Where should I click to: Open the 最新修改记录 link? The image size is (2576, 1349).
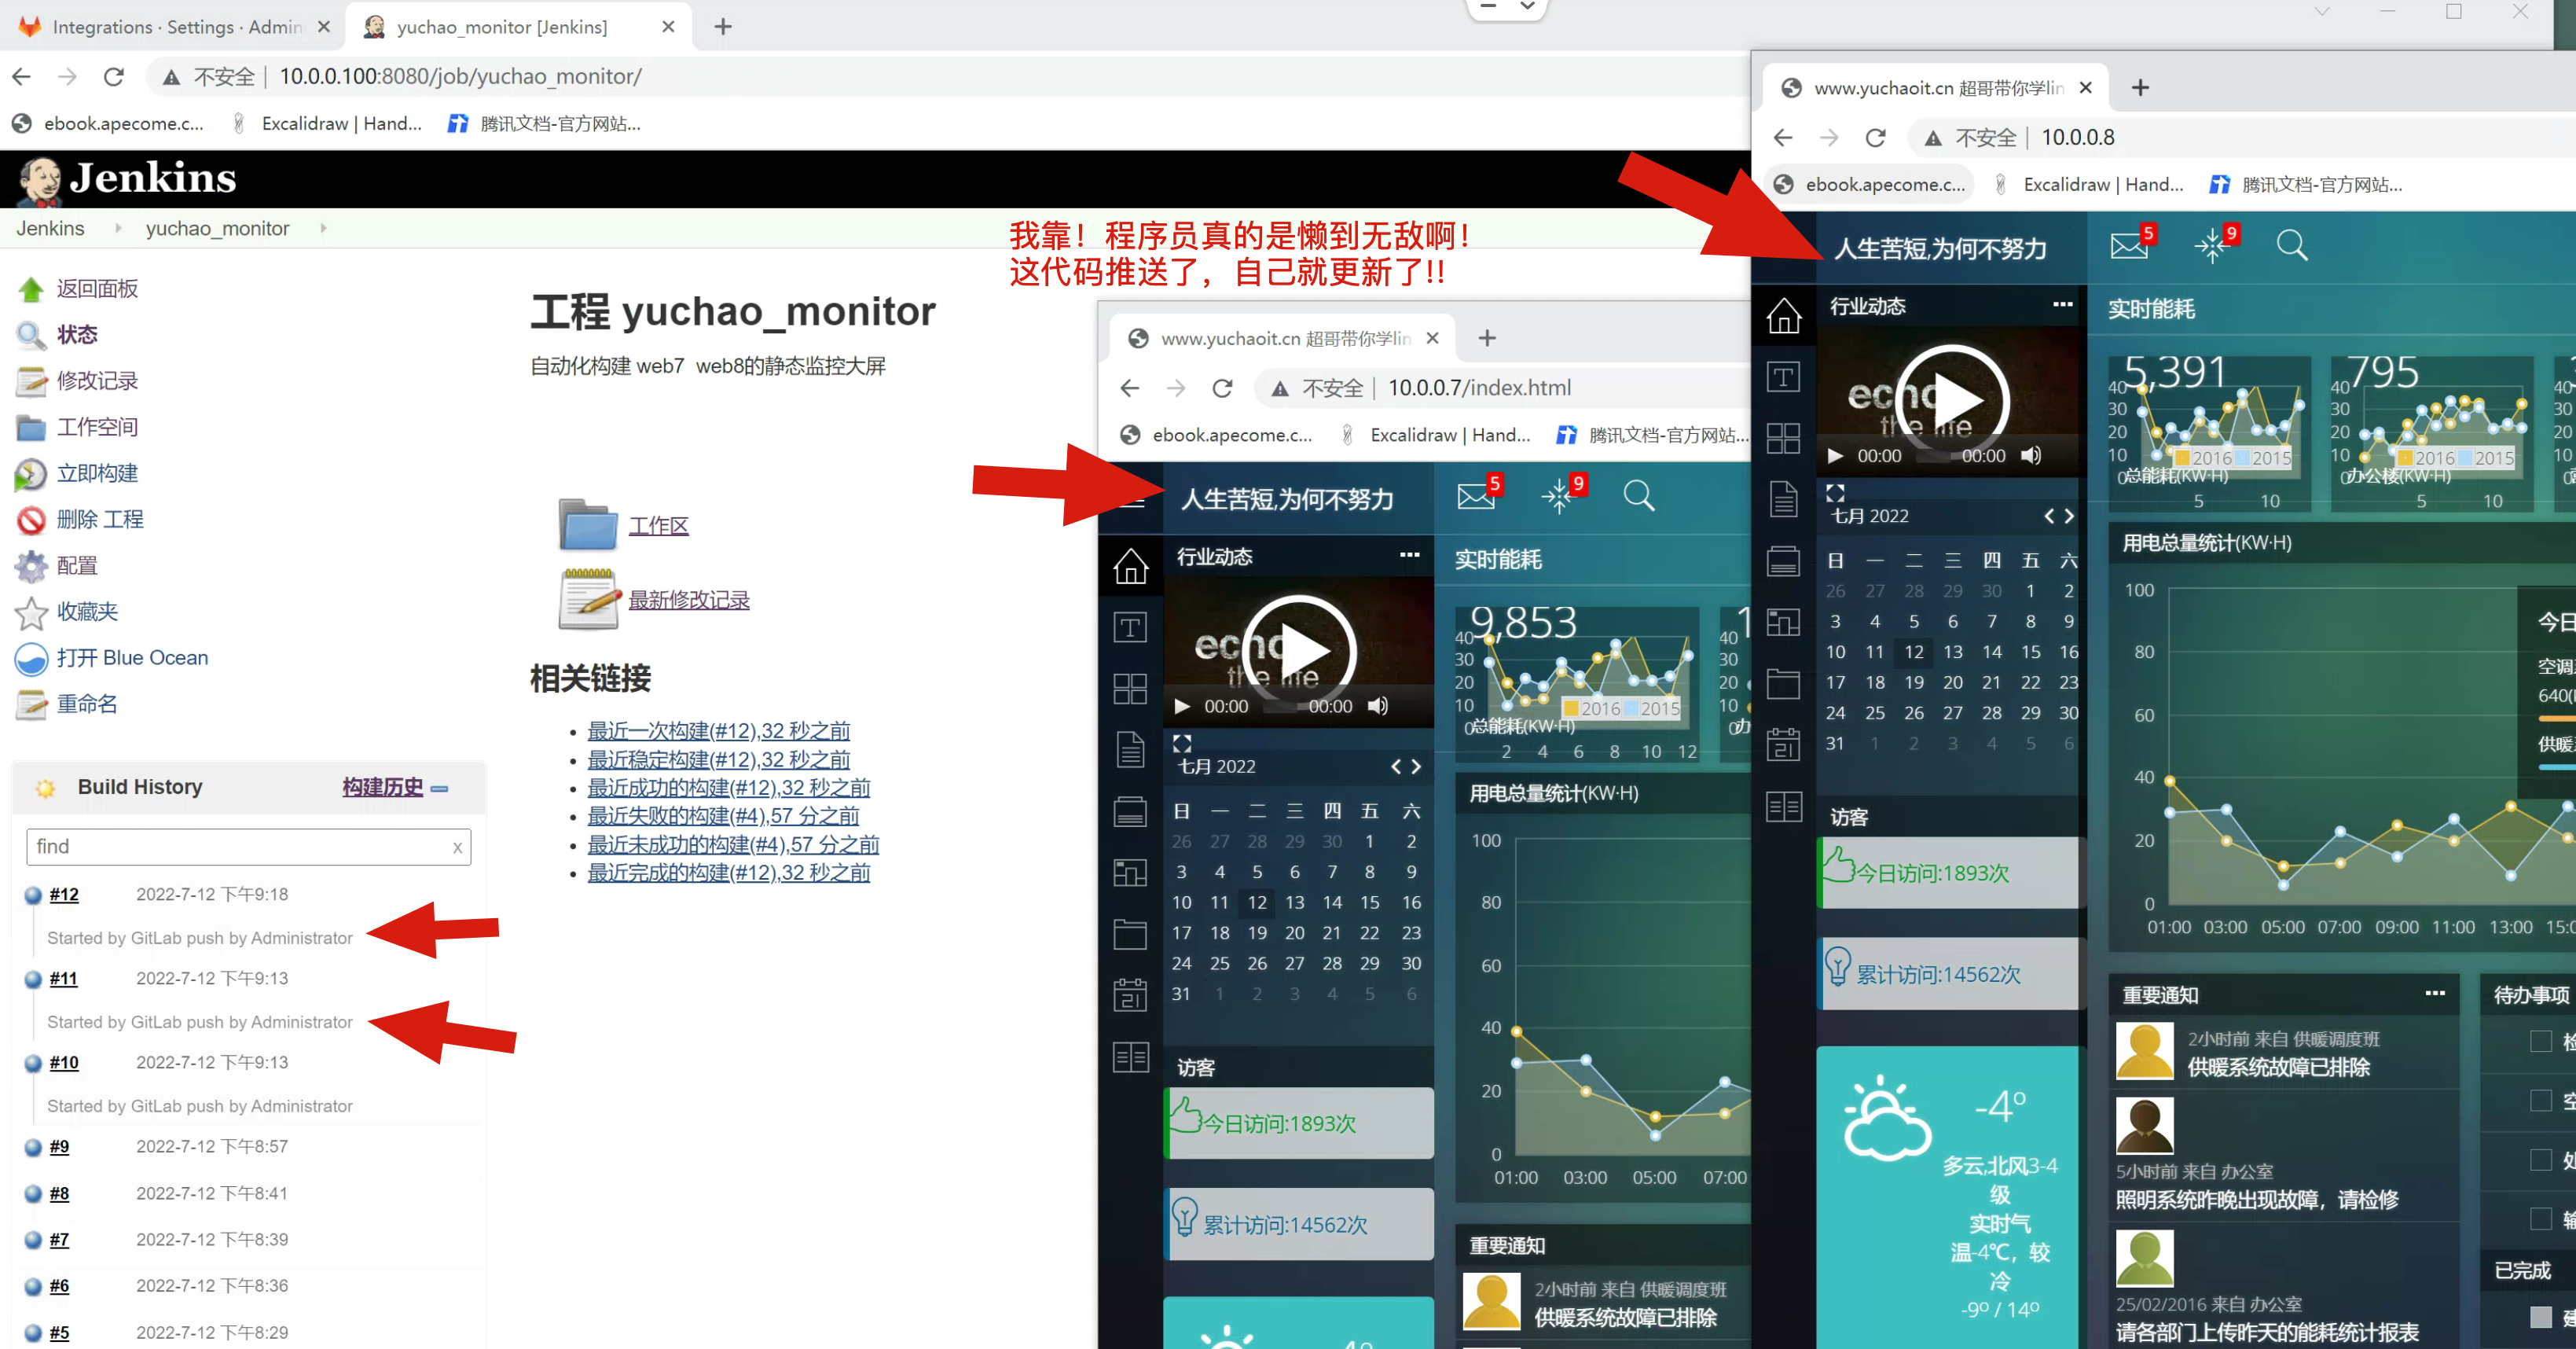[x=688, y=600]
